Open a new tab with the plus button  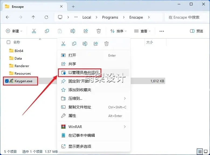(73, 6)
